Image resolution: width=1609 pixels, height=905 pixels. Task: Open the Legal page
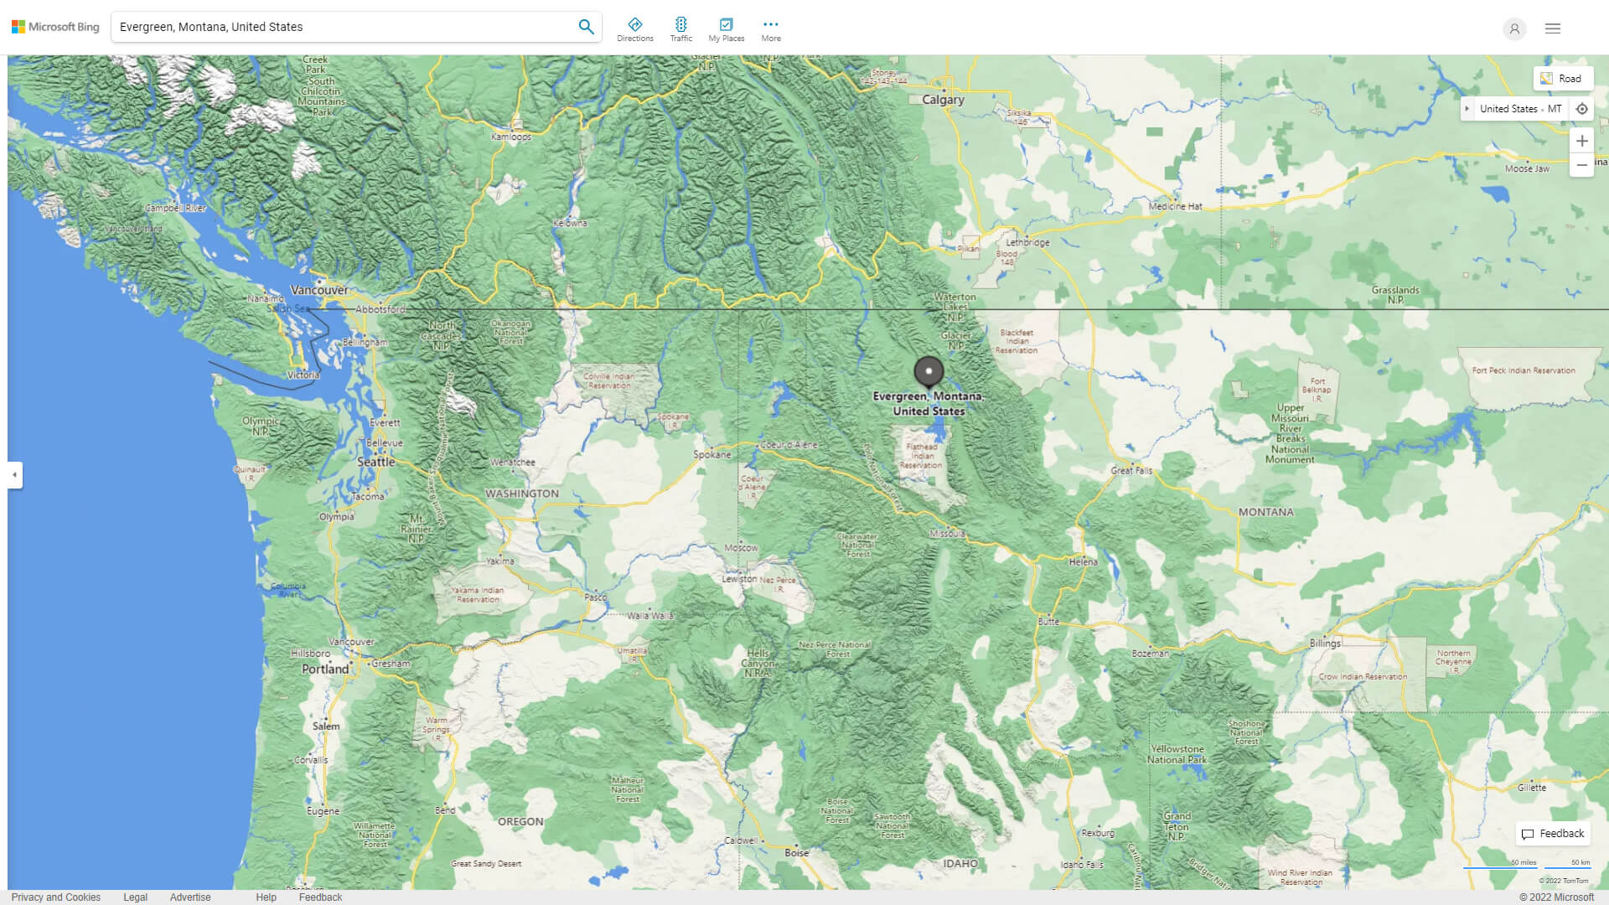tap(135, 897)
